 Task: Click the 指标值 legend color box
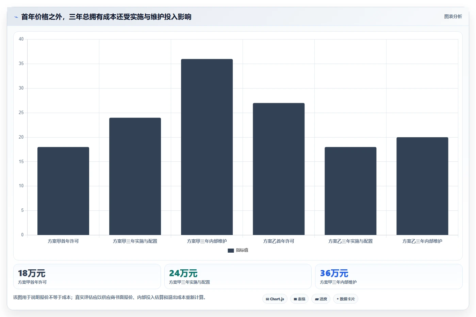[x=231, y=251]
